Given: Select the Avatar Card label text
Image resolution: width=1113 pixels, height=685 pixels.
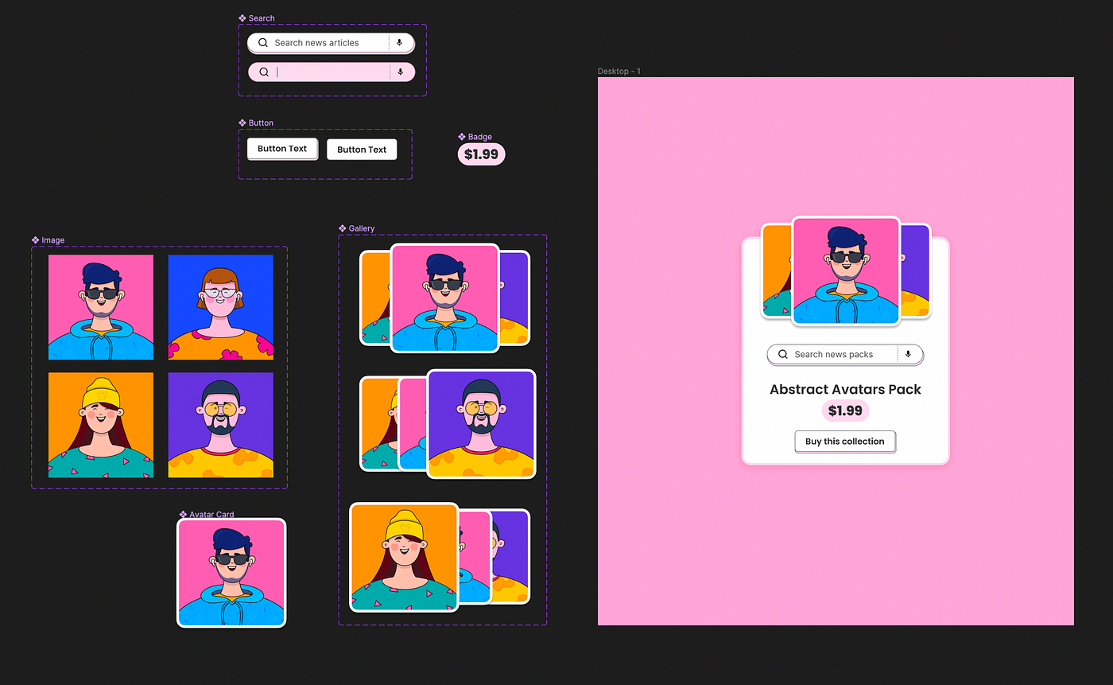Looking at the screenshot, I should pyautogui.click(x=211, y=515).
